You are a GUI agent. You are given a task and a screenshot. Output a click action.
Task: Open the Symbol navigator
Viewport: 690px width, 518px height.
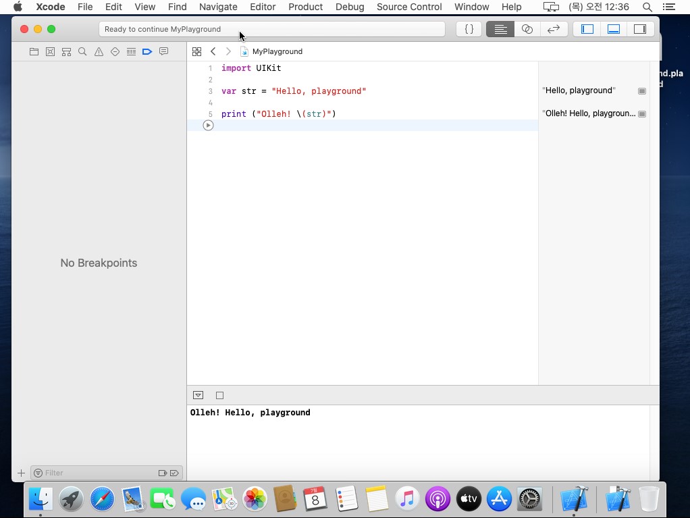point(66,51)
